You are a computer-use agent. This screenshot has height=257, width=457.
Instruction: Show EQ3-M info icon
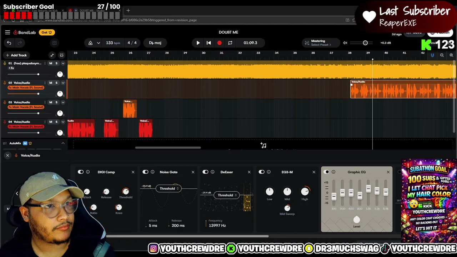click(x=268, y=172)
